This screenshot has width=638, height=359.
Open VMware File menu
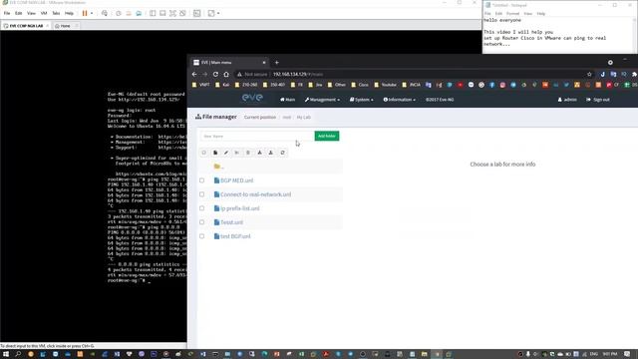click(7, 13)
